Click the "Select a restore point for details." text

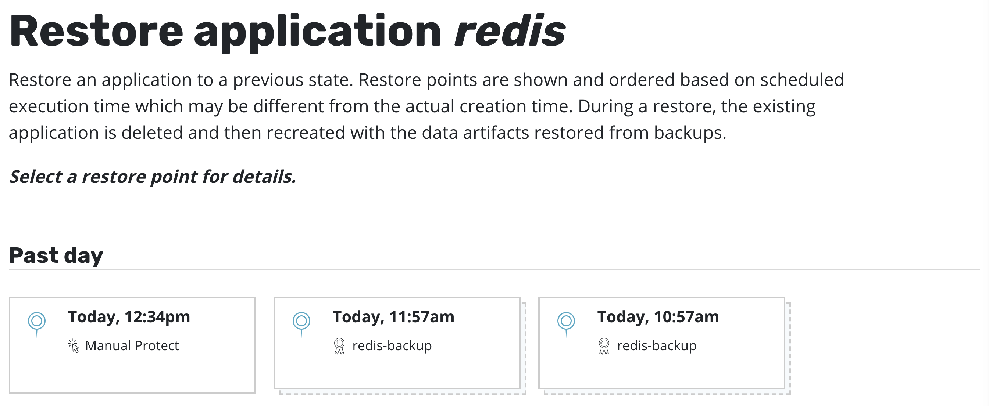pyautogui.click(x=153, y=177)
